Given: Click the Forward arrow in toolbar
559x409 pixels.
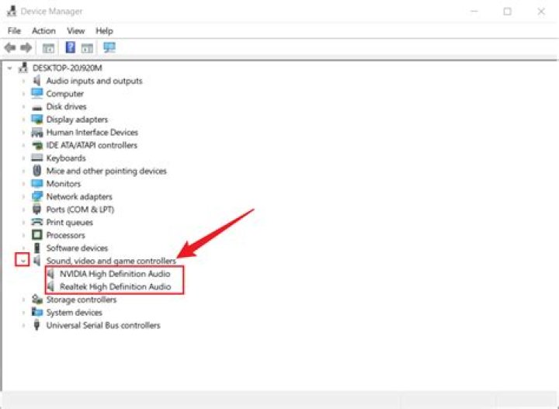Looking at the screenshot, I should click(26, 47).
